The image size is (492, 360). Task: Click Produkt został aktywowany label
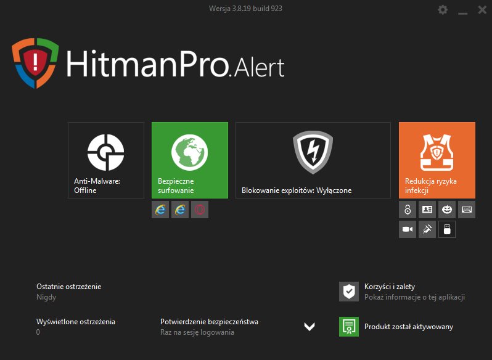point(409,327)
